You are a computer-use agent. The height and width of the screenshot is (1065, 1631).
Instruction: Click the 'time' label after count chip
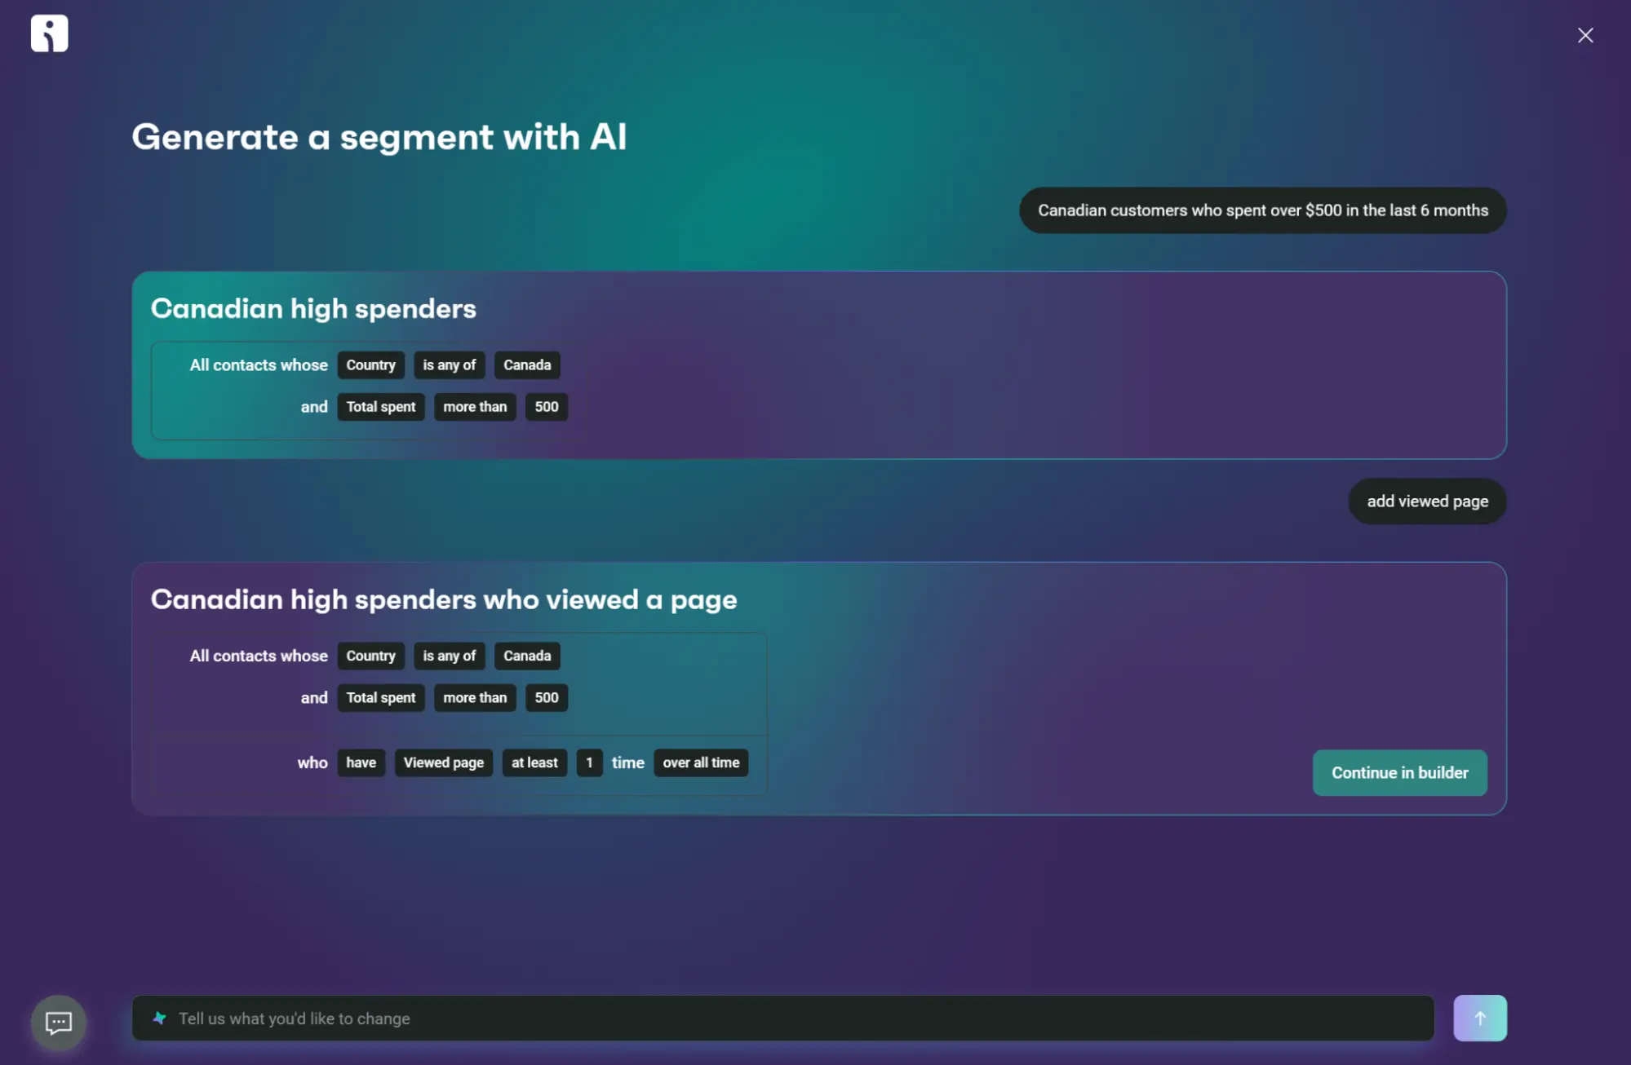(x=628, y=762)
